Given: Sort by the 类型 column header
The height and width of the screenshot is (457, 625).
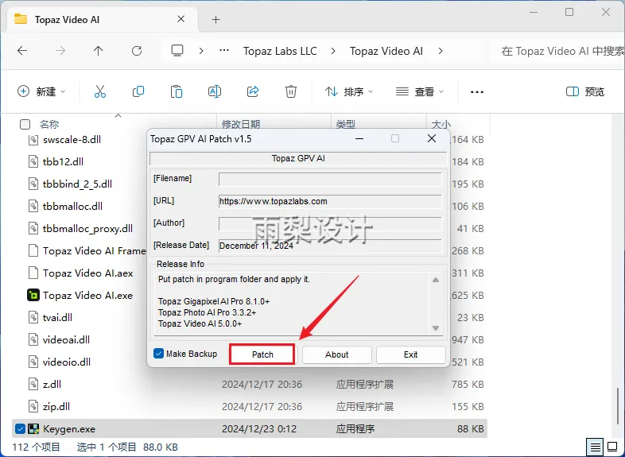Looking at the screenshot, I should (345, 124).
